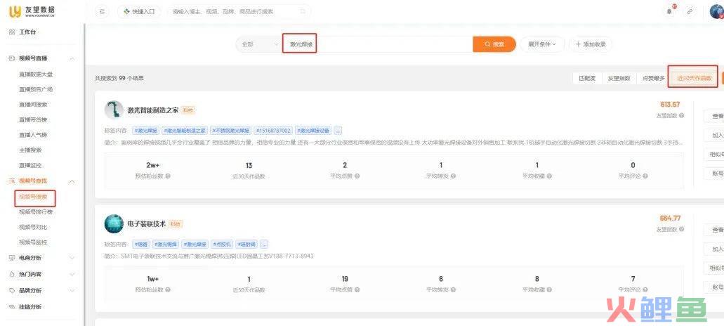Image resolution: width=724 pixels, height=326 pixels.
Task: Open 视频号排行榜 in the sidebar
Action: click(36, 211)
